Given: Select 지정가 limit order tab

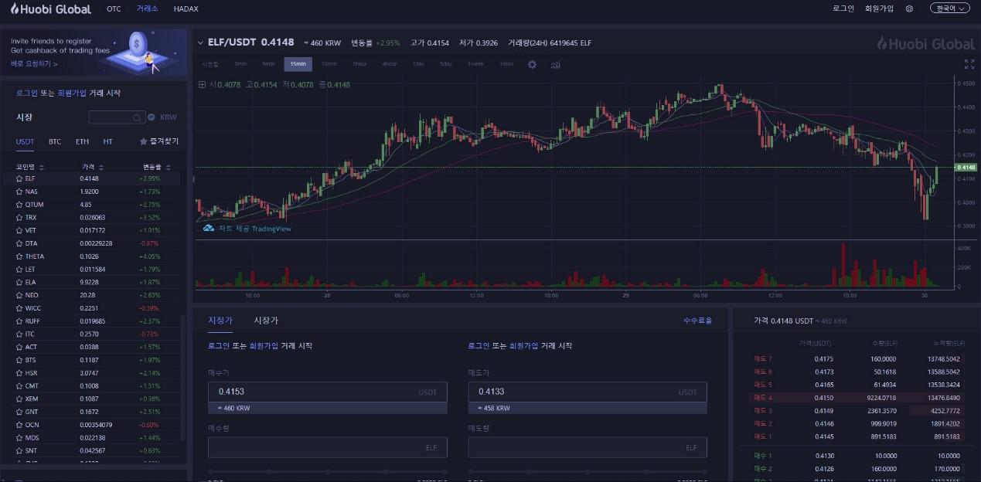Looking at the screenshot, I should 220,321.
